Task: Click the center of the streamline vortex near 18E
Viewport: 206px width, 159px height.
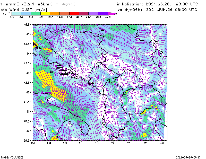Action: 80,86
